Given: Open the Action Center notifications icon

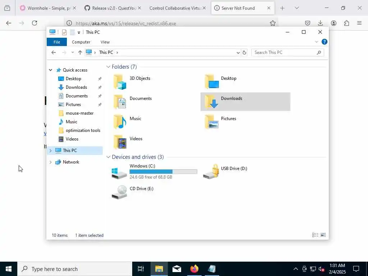Looking at the screenshot, I should click(x=356, y=269).
